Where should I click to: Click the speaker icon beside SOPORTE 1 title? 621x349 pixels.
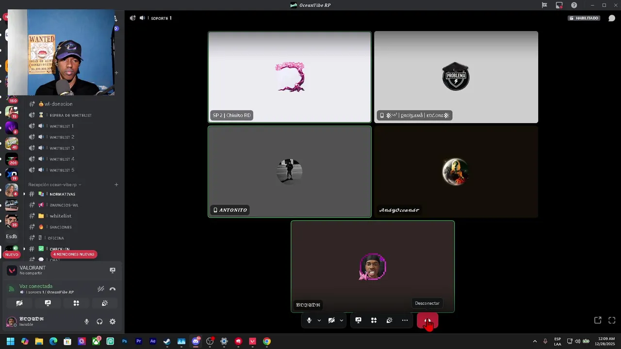[x=142, y=18]
